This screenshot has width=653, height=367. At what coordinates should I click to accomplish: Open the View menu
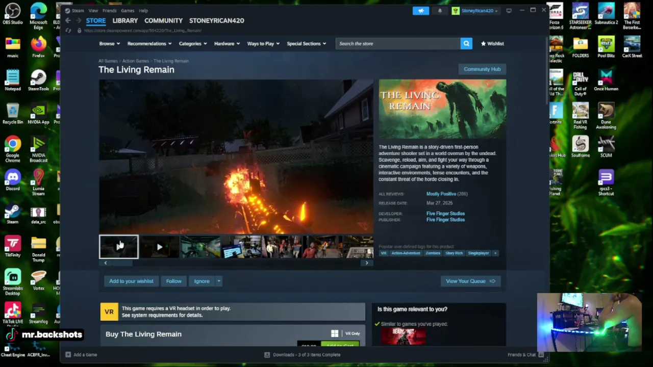(x=93, y=11)
